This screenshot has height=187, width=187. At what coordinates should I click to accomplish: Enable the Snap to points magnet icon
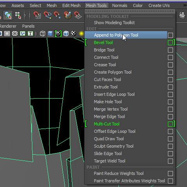tap(57, 15)
